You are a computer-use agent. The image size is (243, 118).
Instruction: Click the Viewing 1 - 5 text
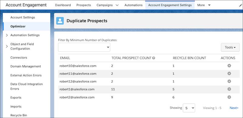coord(212,108)
